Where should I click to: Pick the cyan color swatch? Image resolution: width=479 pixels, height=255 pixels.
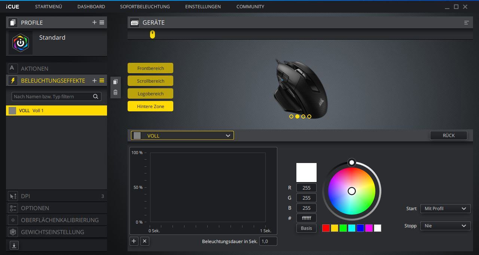[x=352, y=228]
